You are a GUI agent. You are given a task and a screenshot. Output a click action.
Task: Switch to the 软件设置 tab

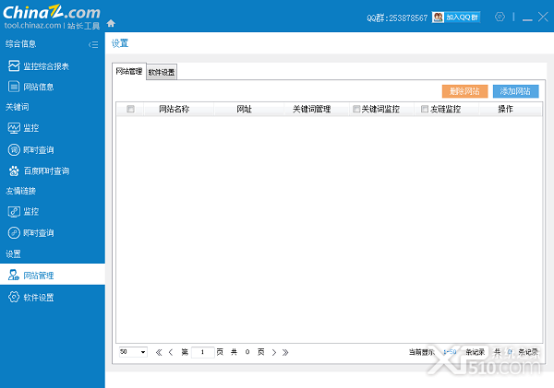tap(162, 72)
